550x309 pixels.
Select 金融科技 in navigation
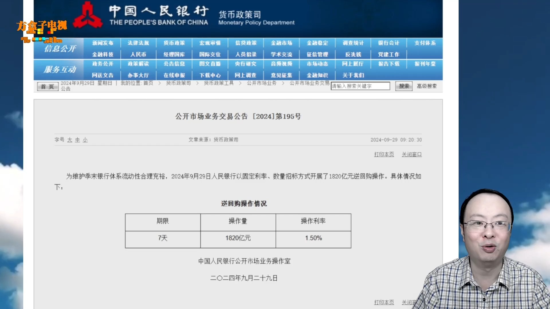pos(103,54)
